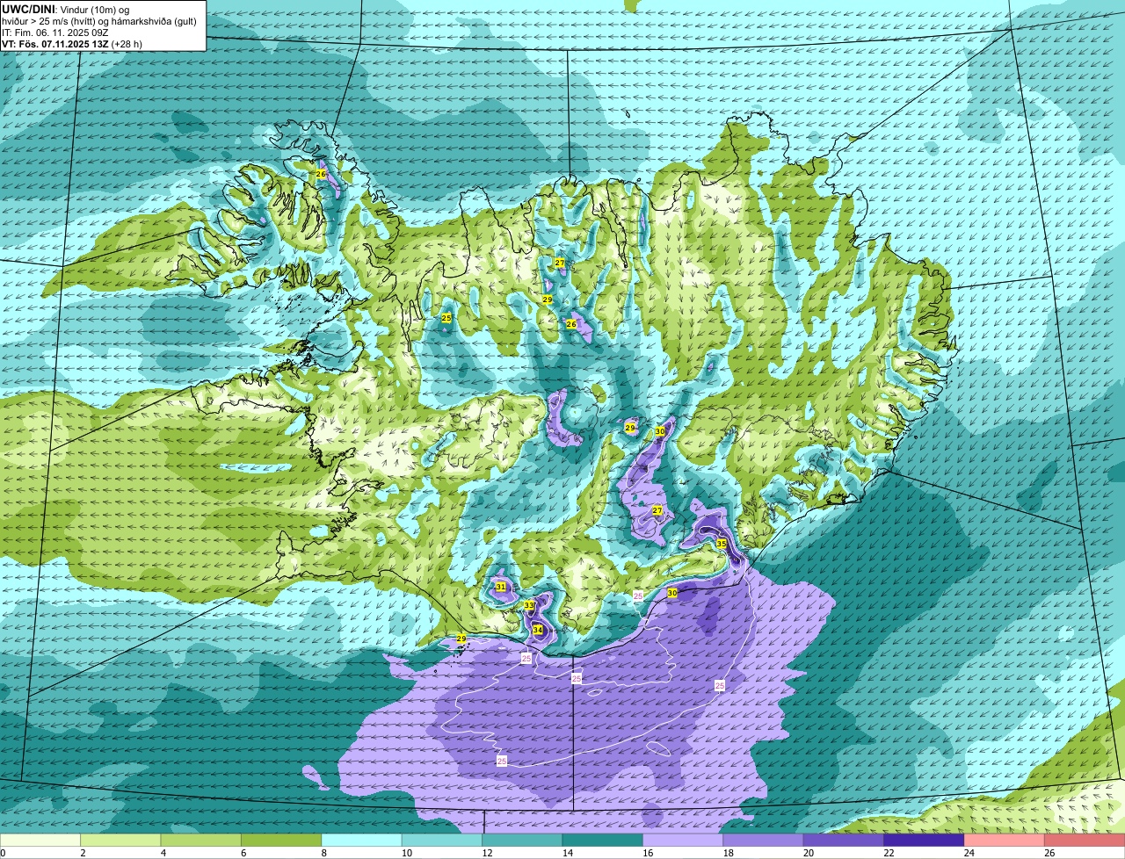Select the initial time "IT: Fim. 06. 11. 2025 09Z"
The width and height of the screenshot is (1125, 859).
point(55,32)
